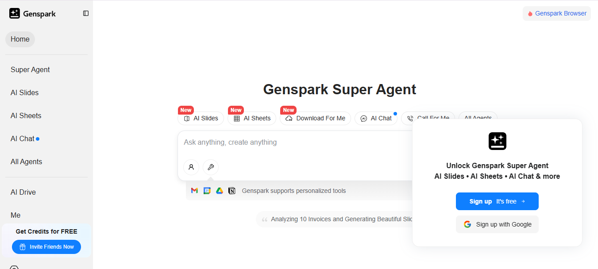Click the Unlock Genspark Super Agent text
The image size is (598, 269).
pyautogui.click(x=497, y=166)
